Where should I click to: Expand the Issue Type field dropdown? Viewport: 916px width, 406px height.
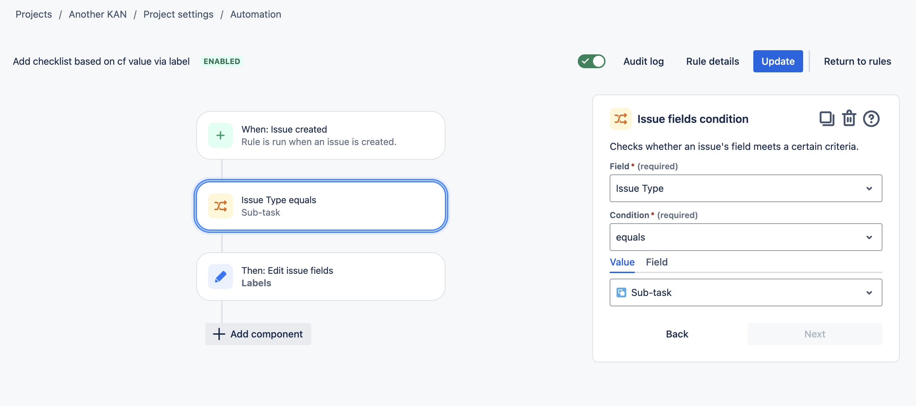click(746, 188)
